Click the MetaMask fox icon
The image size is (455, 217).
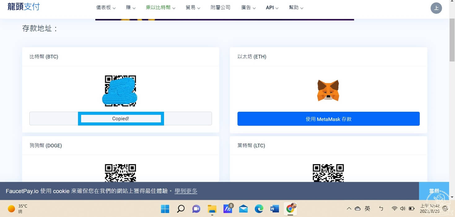click(328, 91)
